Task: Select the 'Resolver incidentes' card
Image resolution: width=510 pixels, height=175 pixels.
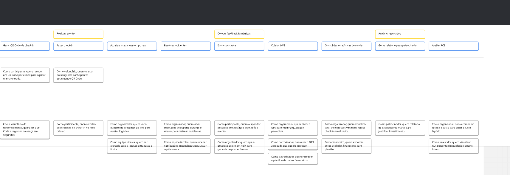Action: (x=185, y=46)
